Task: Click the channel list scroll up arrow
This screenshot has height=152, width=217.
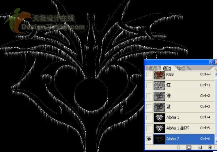Action: click(216, 74)
